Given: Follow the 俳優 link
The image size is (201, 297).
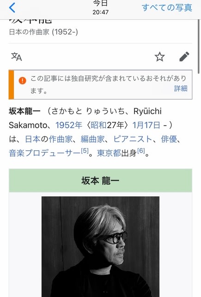Looking at the screenshot, I should coord(169,139).
